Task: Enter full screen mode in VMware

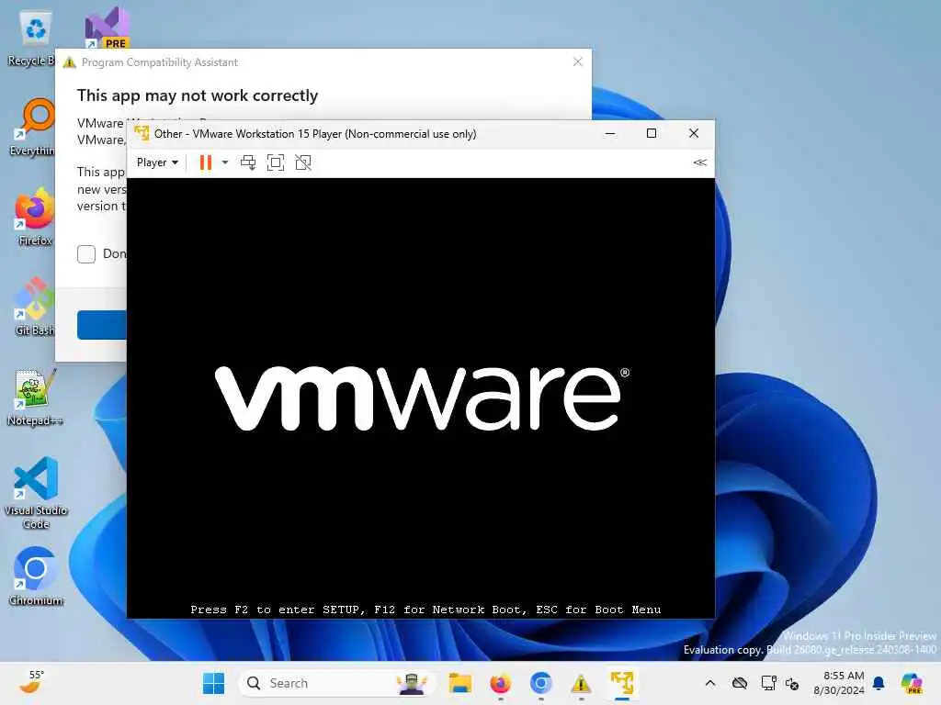Action: click(x=276, y=162)
